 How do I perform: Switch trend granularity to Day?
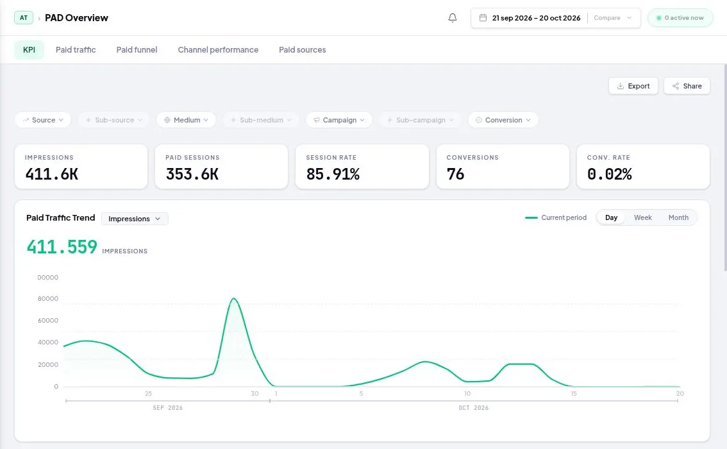tap(611, 217)
